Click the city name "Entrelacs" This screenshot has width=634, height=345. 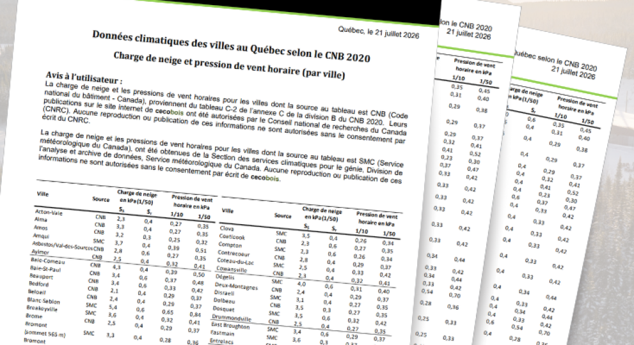(221, 341)
